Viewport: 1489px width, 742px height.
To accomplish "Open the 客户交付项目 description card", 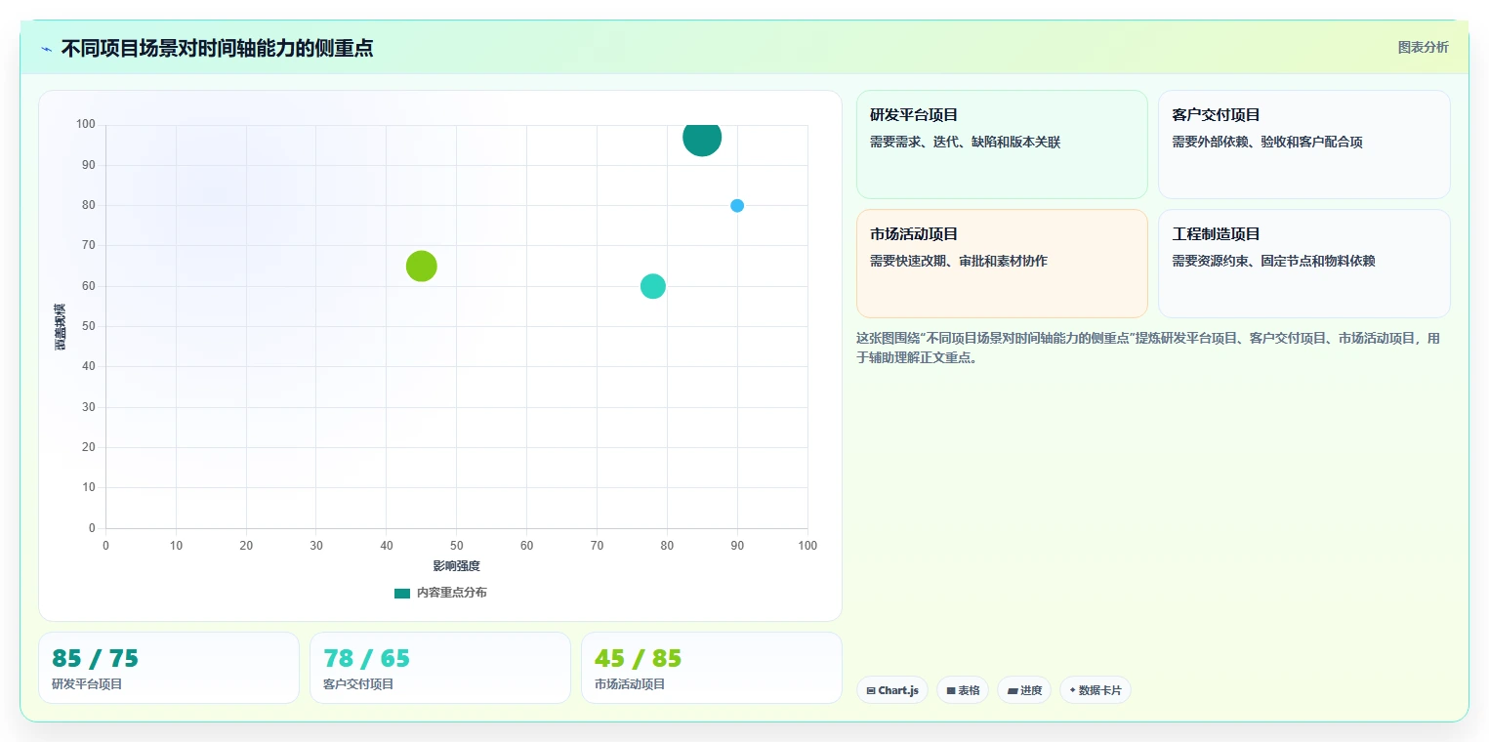I will (x=1303, y=144).
